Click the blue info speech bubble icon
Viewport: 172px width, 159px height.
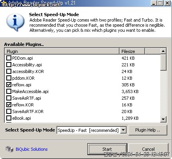point(15,22)
